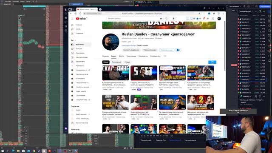This screenshot has height=153, width=272.
Task: Switch to the channel Главная tab
Action: point(105,56)
